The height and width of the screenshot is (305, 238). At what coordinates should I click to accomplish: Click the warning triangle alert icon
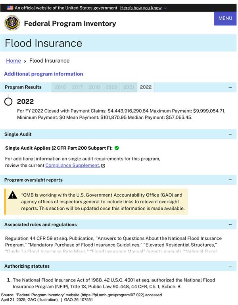tap(13, 195)
